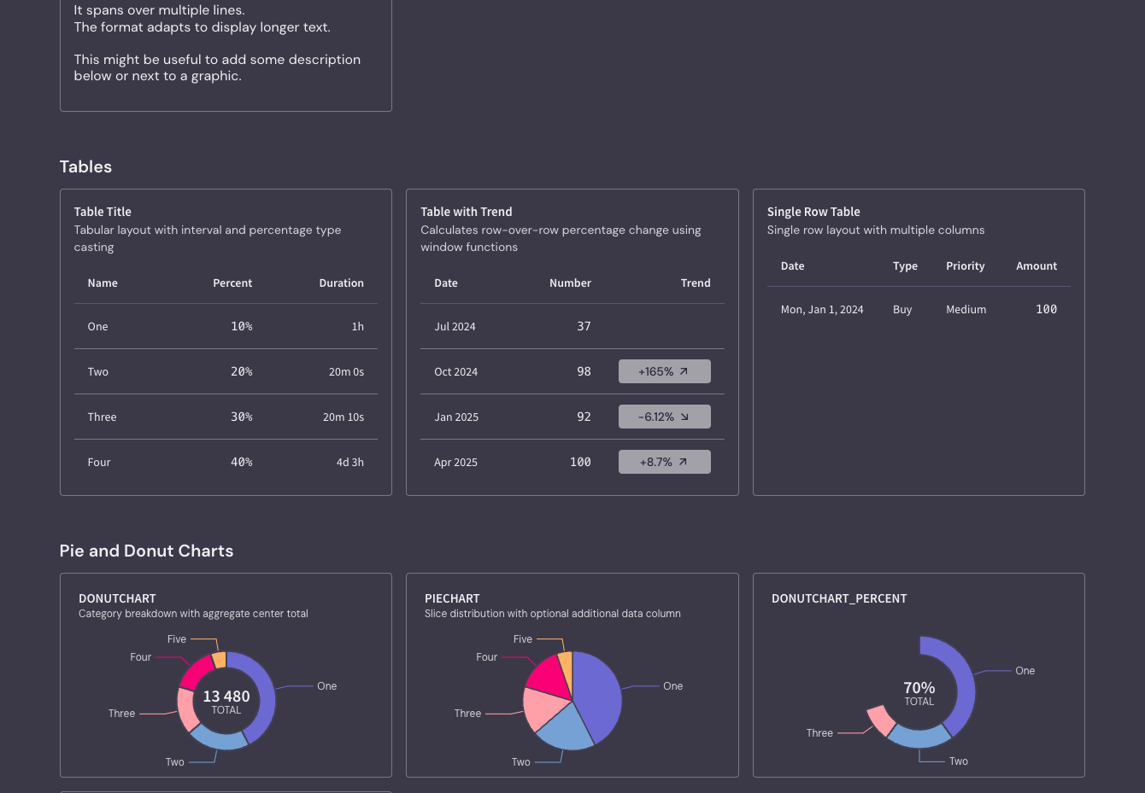Click the 'Jan 2025' date cell
This screenshot has width=1145, height=793.
point(456,417)
